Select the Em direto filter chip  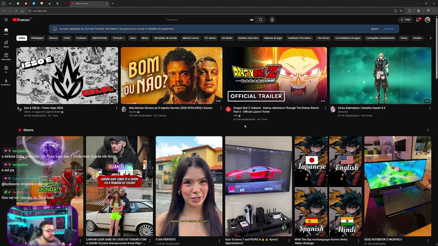pos(227,38)
